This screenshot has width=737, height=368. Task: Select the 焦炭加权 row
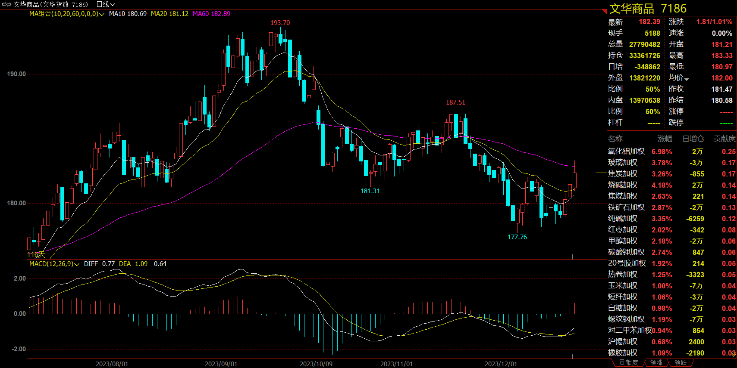click(672, 174)
